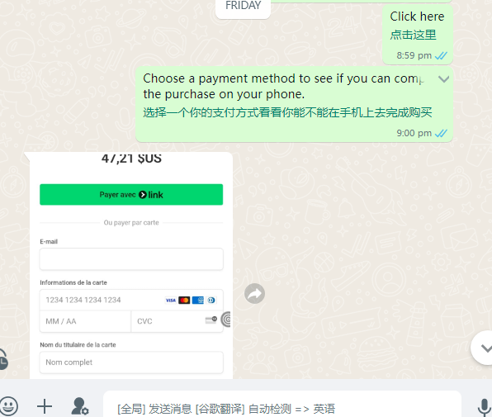Select the Click here message bubble
The width and height of the screenshot is (492, 417).
click(x=418, y=35)
